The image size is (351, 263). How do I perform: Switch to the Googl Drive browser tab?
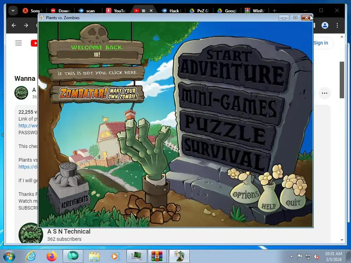(x=227, y=11)
